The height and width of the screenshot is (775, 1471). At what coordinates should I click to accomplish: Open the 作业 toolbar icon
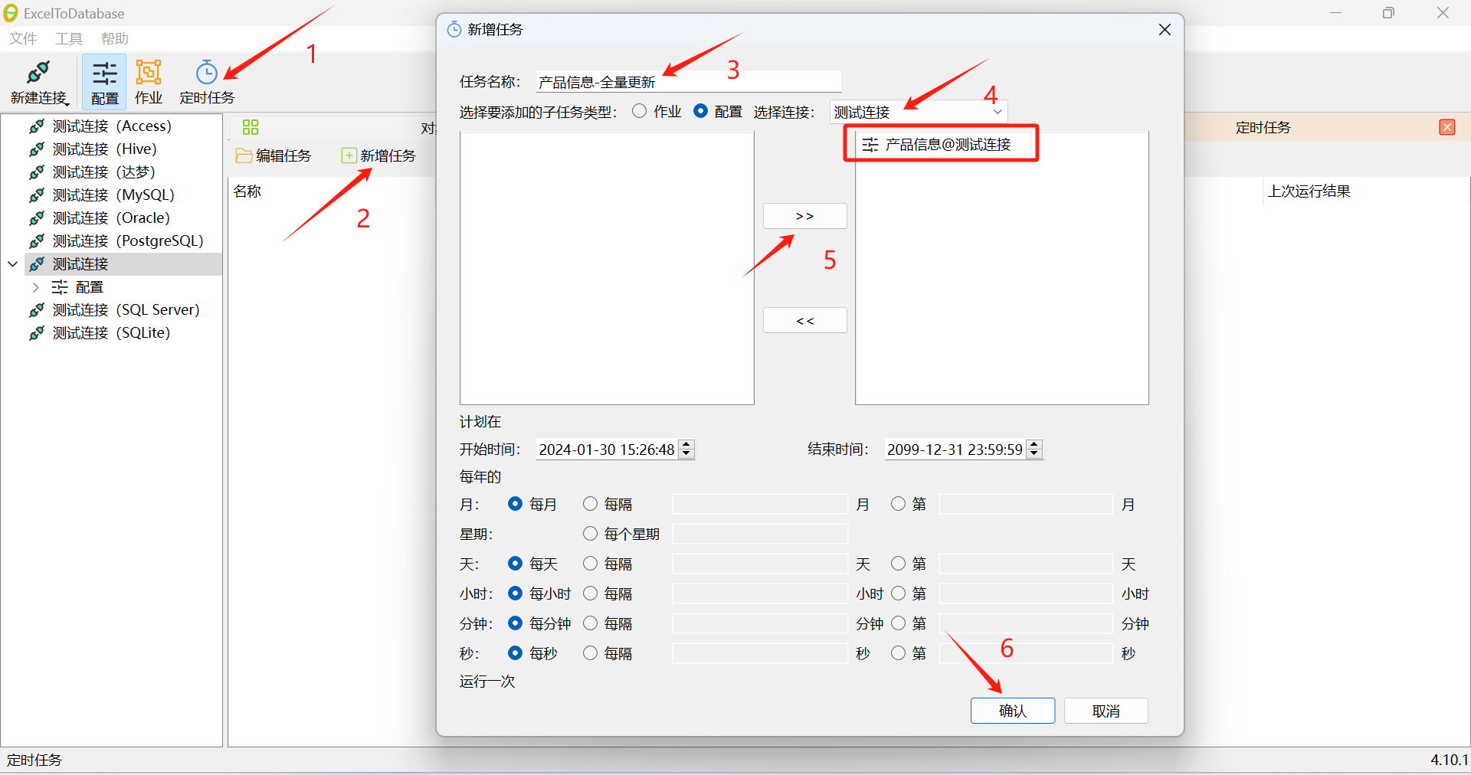[148, 72]
